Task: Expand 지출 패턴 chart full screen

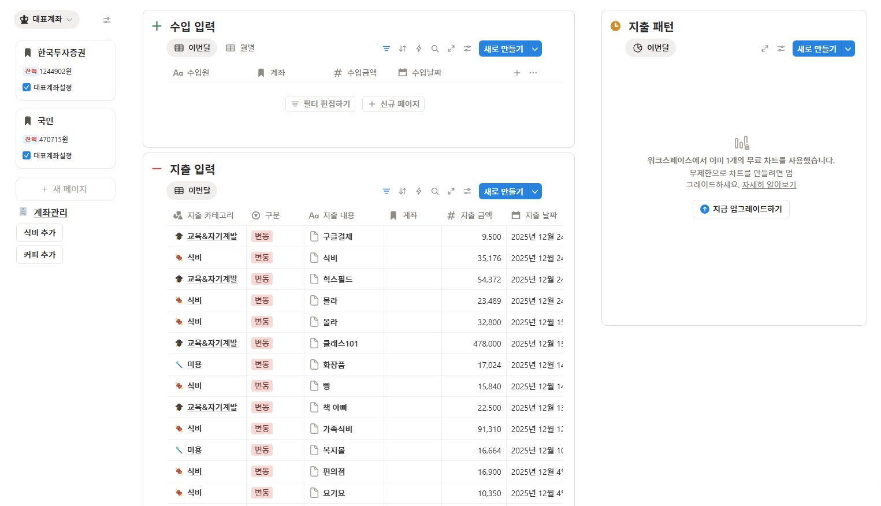Action: [x=765, y=49]
